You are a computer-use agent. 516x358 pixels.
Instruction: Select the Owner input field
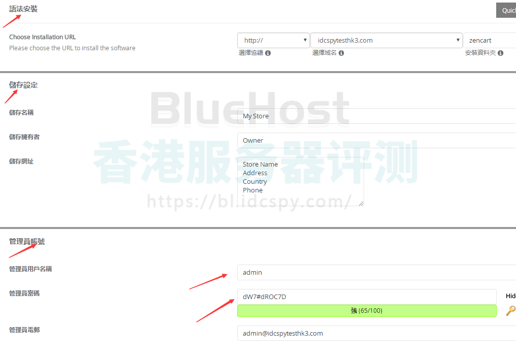[376, 141]
